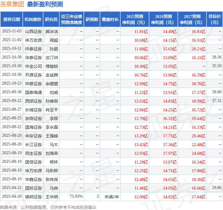The image size is (223, 210).
Task: Select the 山西证券 institution cell
Action: point(34,31)
